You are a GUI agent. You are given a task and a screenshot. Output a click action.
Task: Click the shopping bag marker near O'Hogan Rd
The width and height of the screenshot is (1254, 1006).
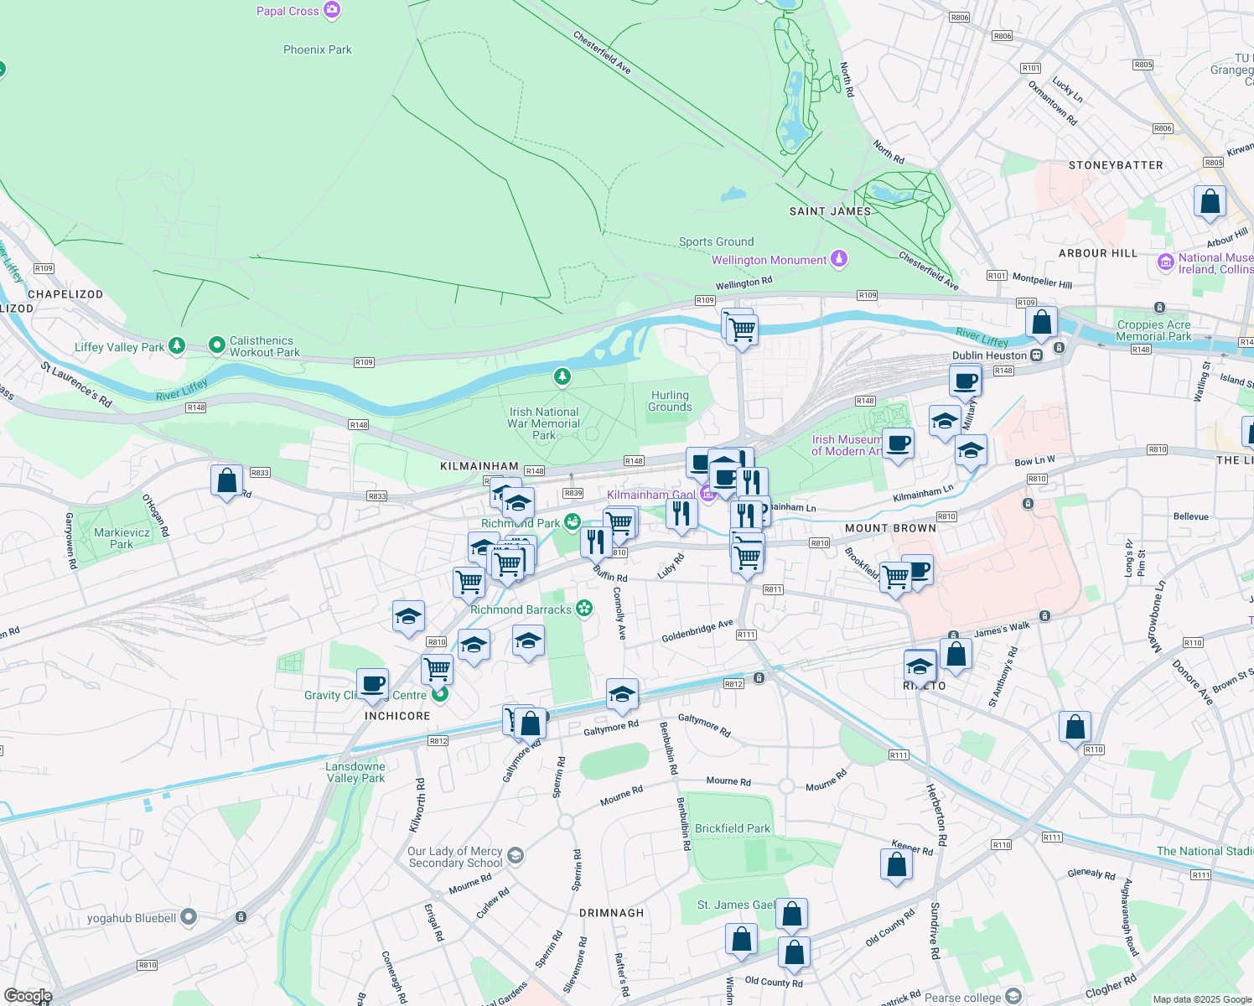point(226,482)
